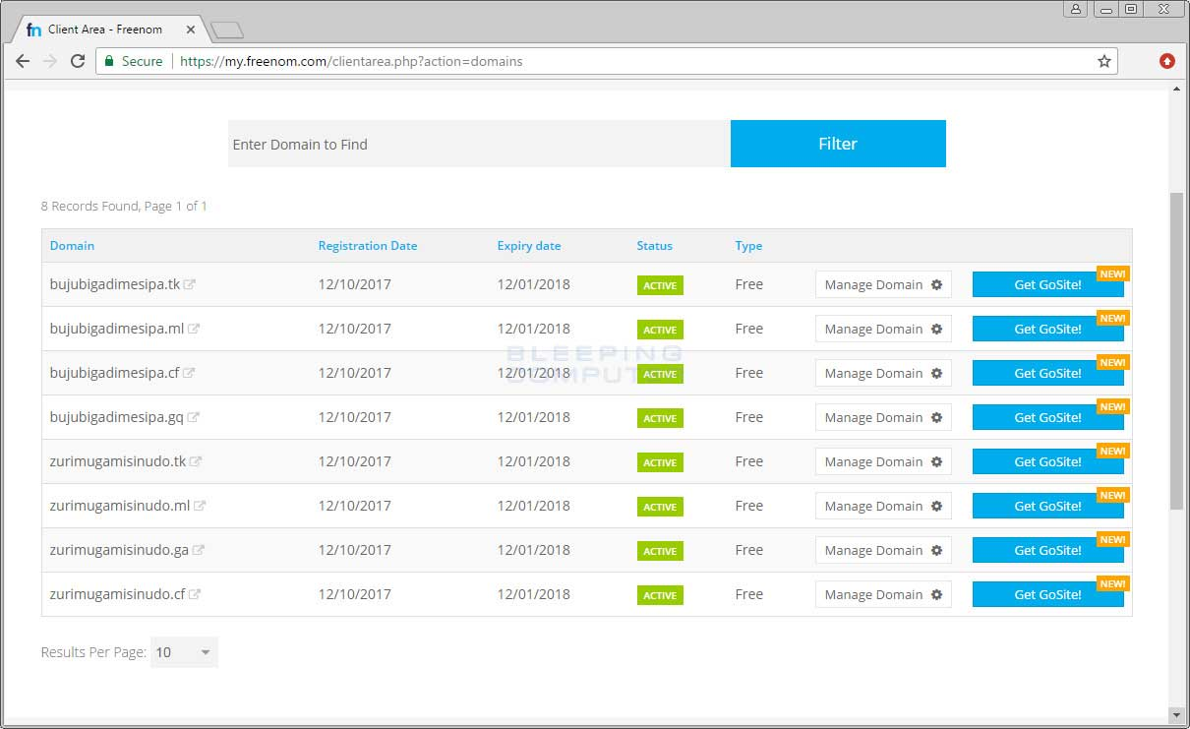Open external link icon for zurimugamisinudo.ml
1190x729 pixels.
click(x=200, y=506)
